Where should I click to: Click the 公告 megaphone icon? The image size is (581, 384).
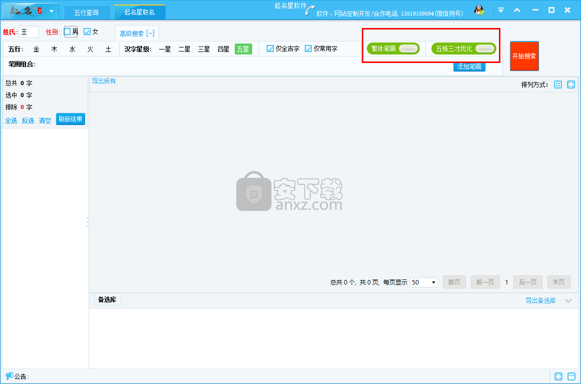click(x=9, y=376)
